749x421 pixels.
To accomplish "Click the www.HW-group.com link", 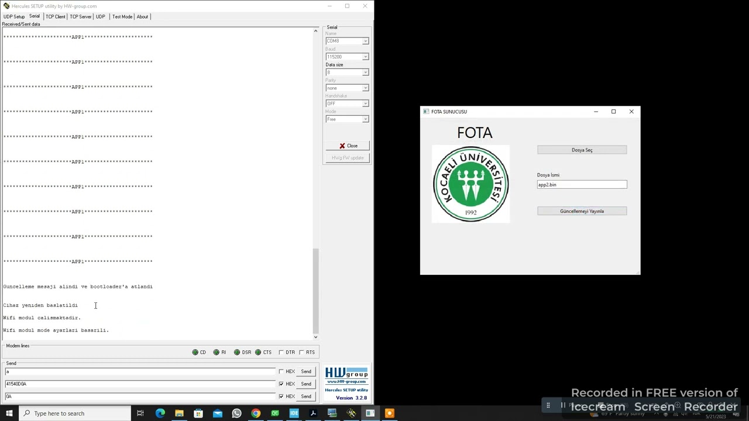I will [x=346, y=382].
